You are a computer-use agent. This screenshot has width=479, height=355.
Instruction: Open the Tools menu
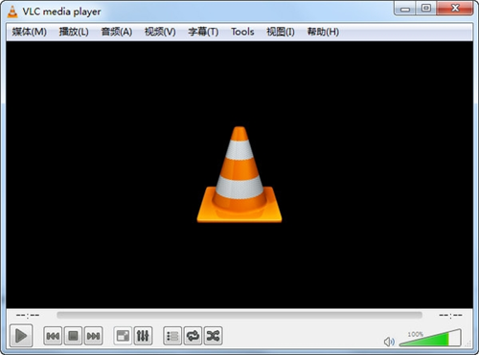242,32
